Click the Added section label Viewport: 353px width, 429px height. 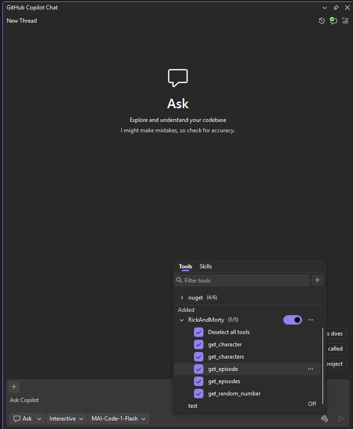point(186,310)
